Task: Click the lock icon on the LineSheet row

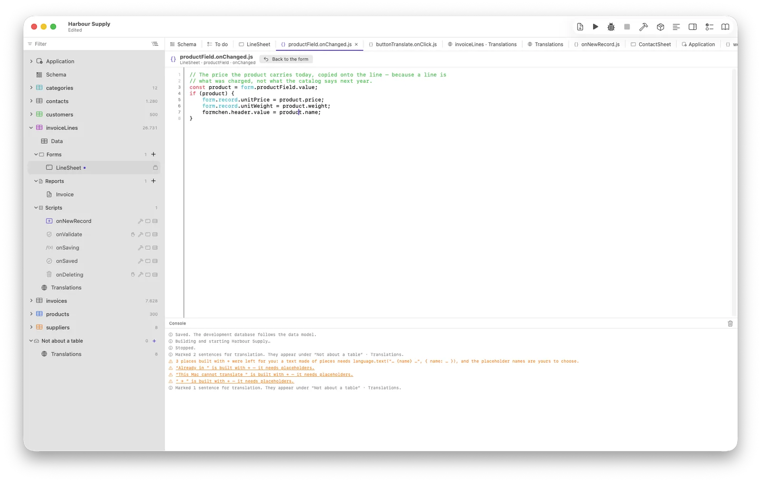Action: [x=155, y=167]
